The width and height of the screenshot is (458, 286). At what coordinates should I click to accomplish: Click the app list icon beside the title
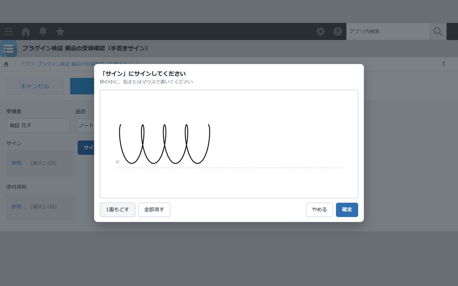tap(8, 49)
